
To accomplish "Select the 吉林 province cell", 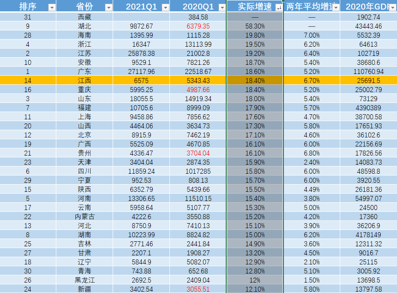I will pos(84,244).
